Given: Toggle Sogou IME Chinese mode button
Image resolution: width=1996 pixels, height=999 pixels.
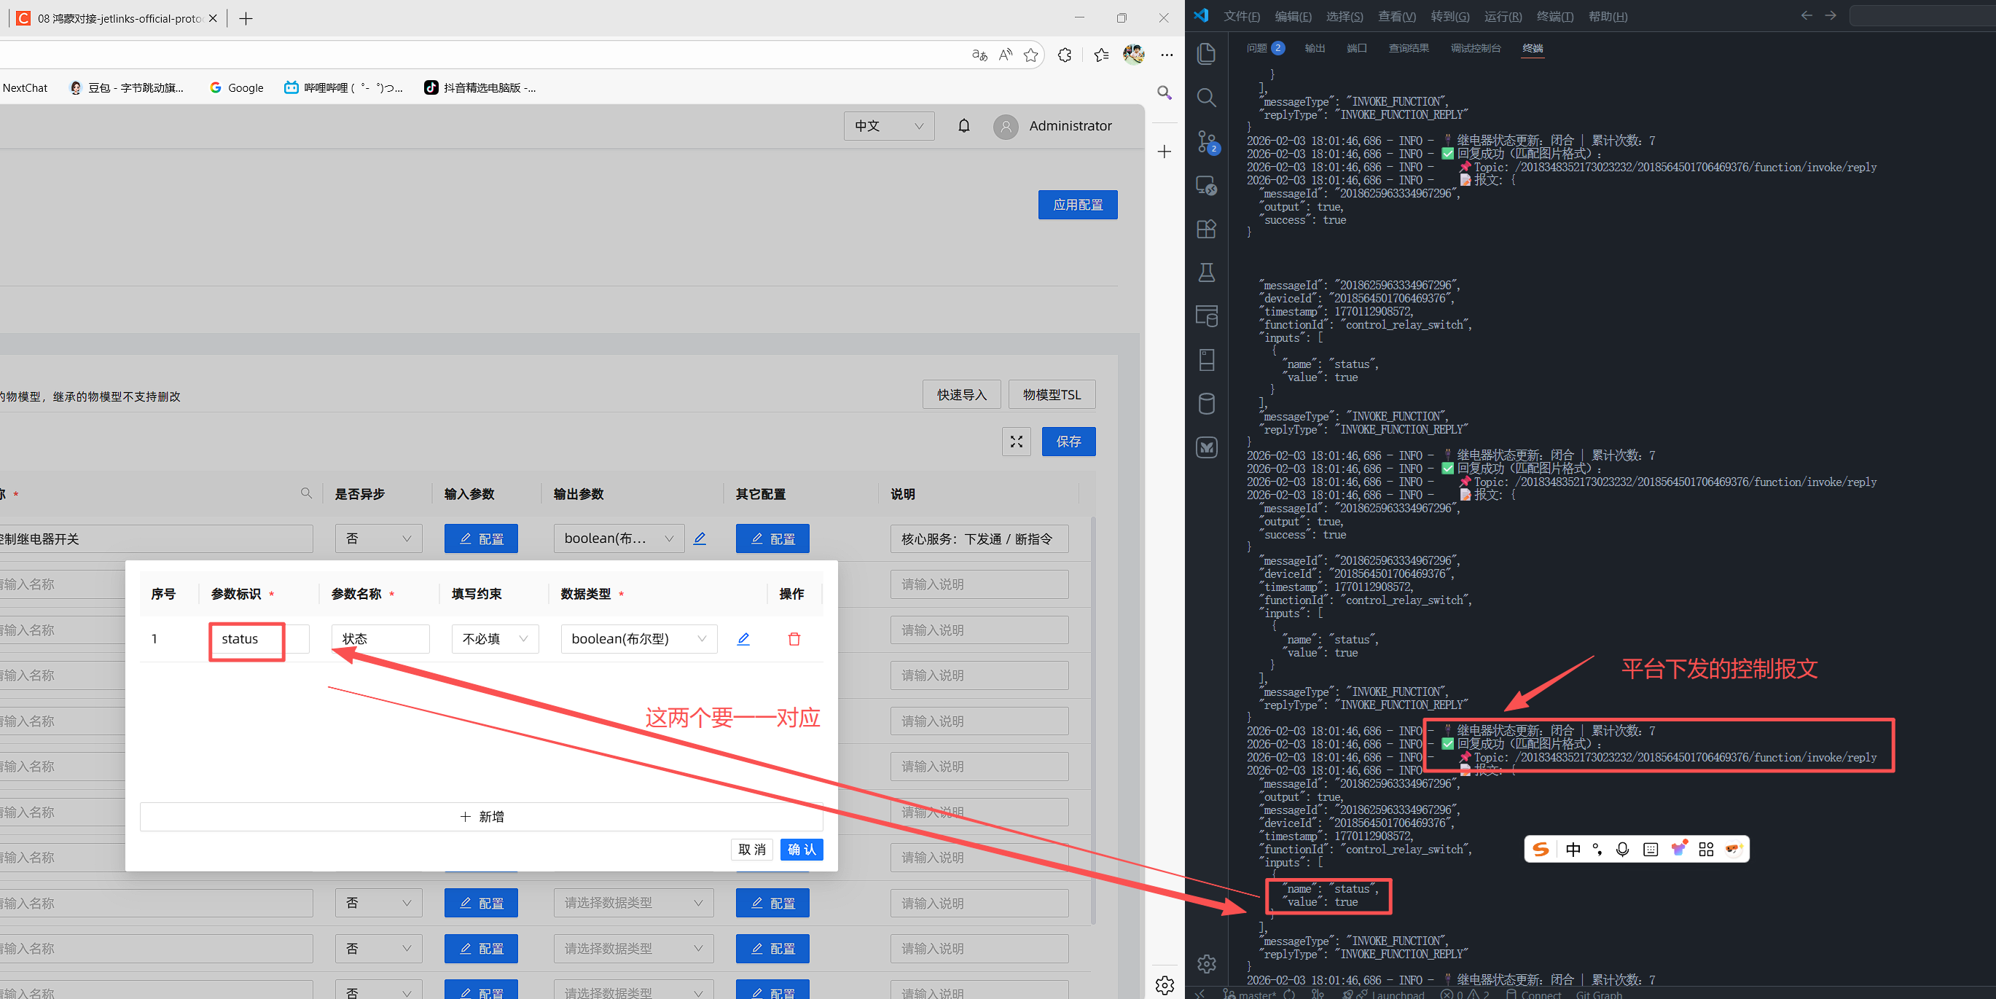Looking at the screenshot, I should click(1572, 850).
